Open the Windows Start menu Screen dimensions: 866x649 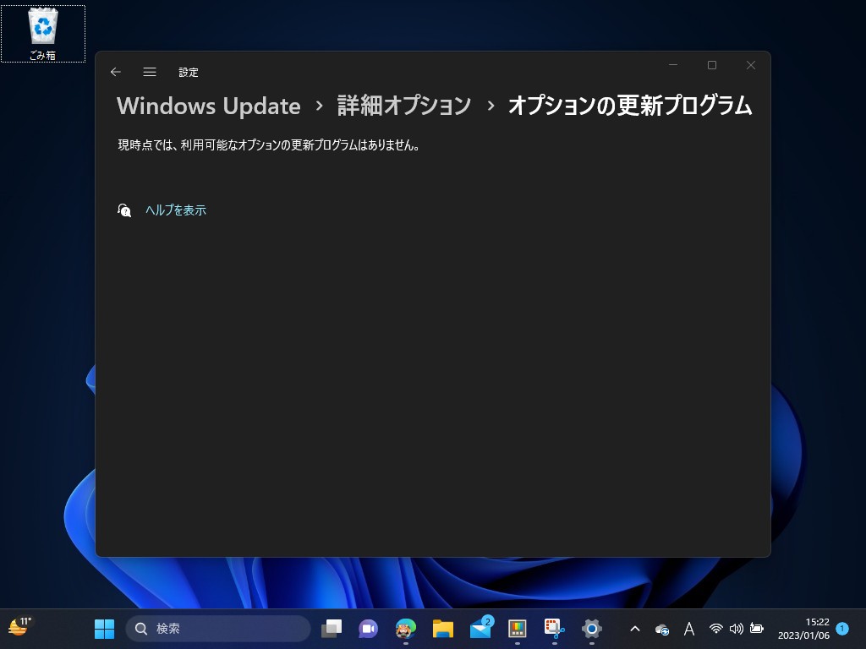pos(104,629)
